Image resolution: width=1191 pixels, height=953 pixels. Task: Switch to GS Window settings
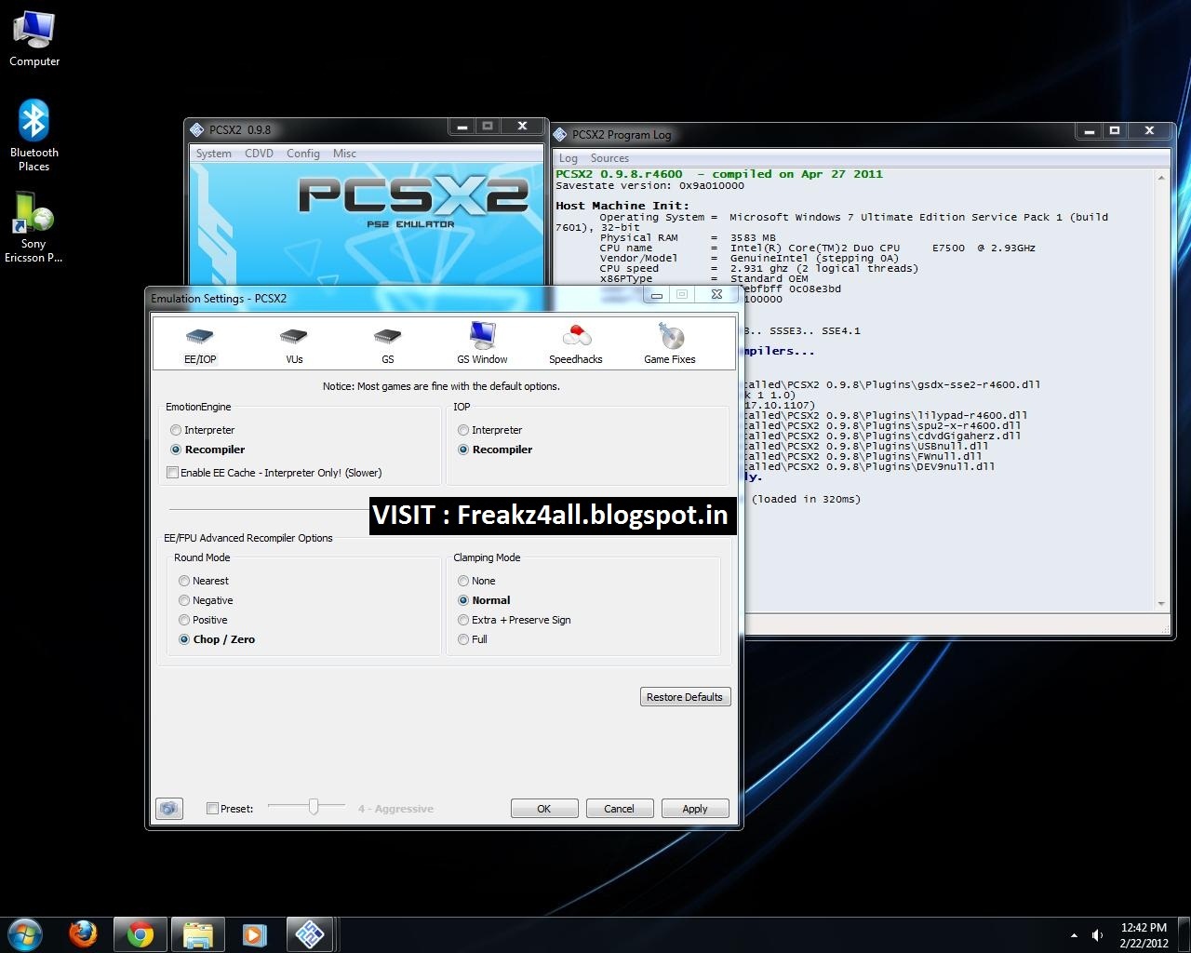point(481,342)
